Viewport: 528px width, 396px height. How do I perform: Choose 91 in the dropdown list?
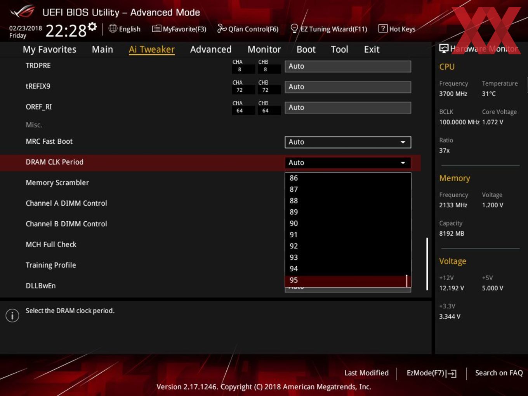348,234
